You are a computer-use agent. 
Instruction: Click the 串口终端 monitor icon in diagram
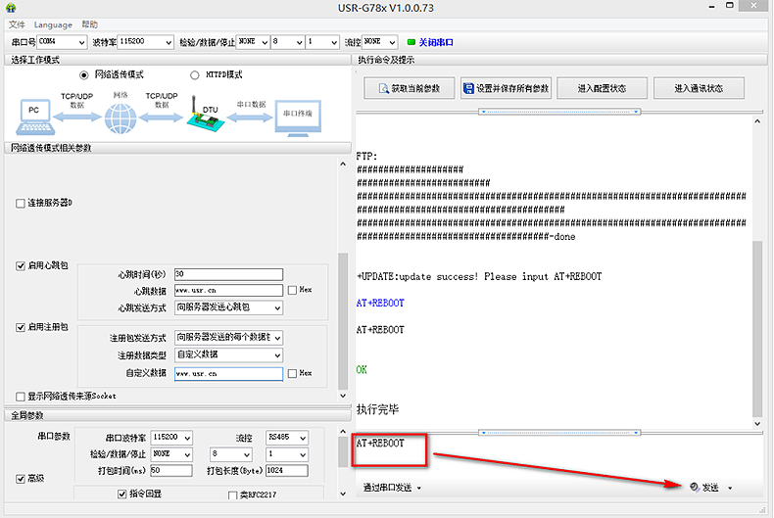point(297,117)
